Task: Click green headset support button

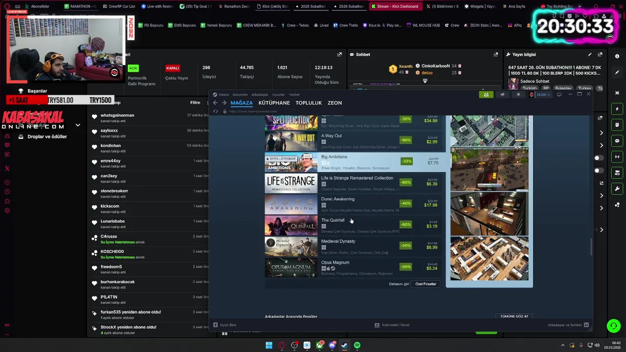Action: point(613,326)
